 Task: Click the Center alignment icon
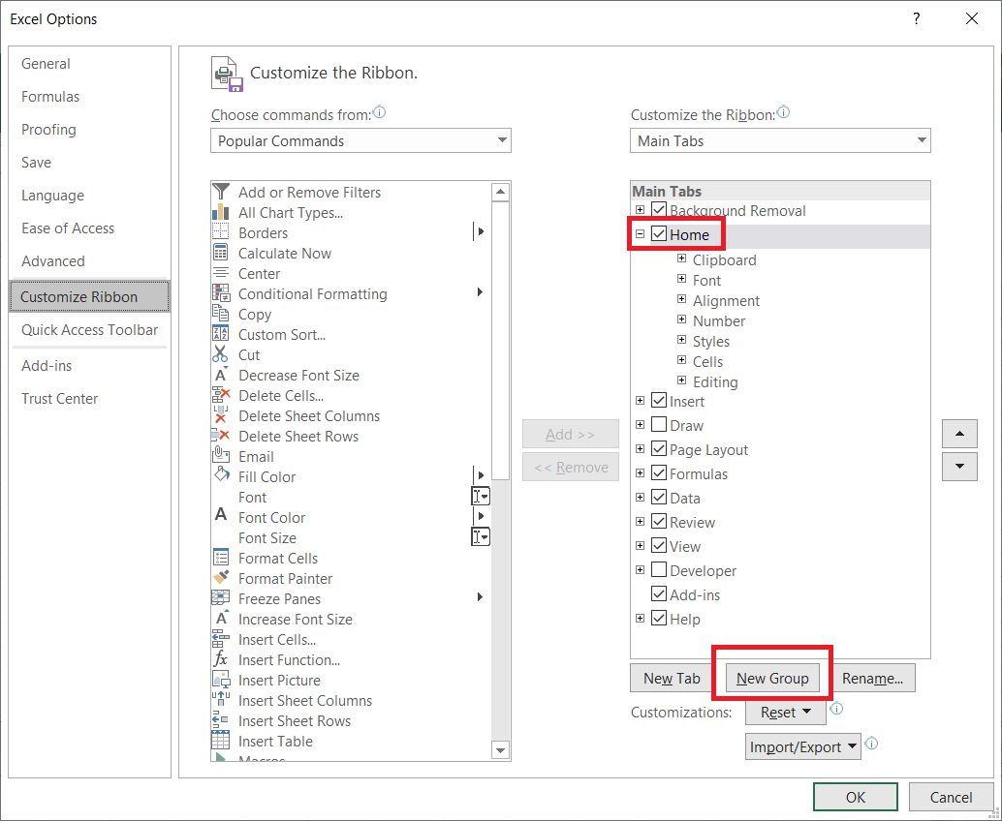coord(221,273)
